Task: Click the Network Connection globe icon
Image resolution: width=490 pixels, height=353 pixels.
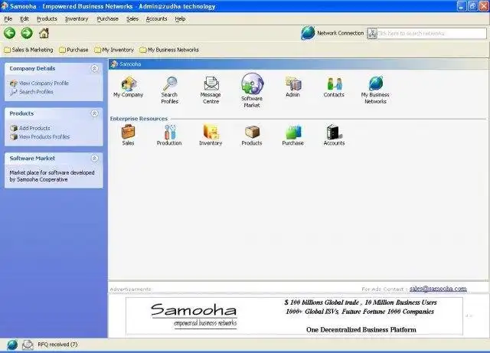Action: (308, 33)
